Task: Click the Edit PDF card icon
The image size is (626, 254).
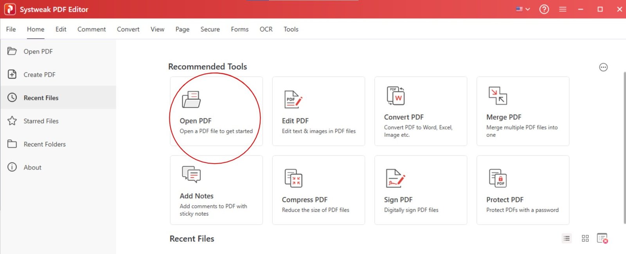Action: [x=293, y=99]
